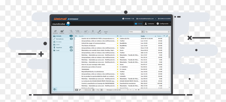Click the reply-all icon in toolbar

click(78, 31)
